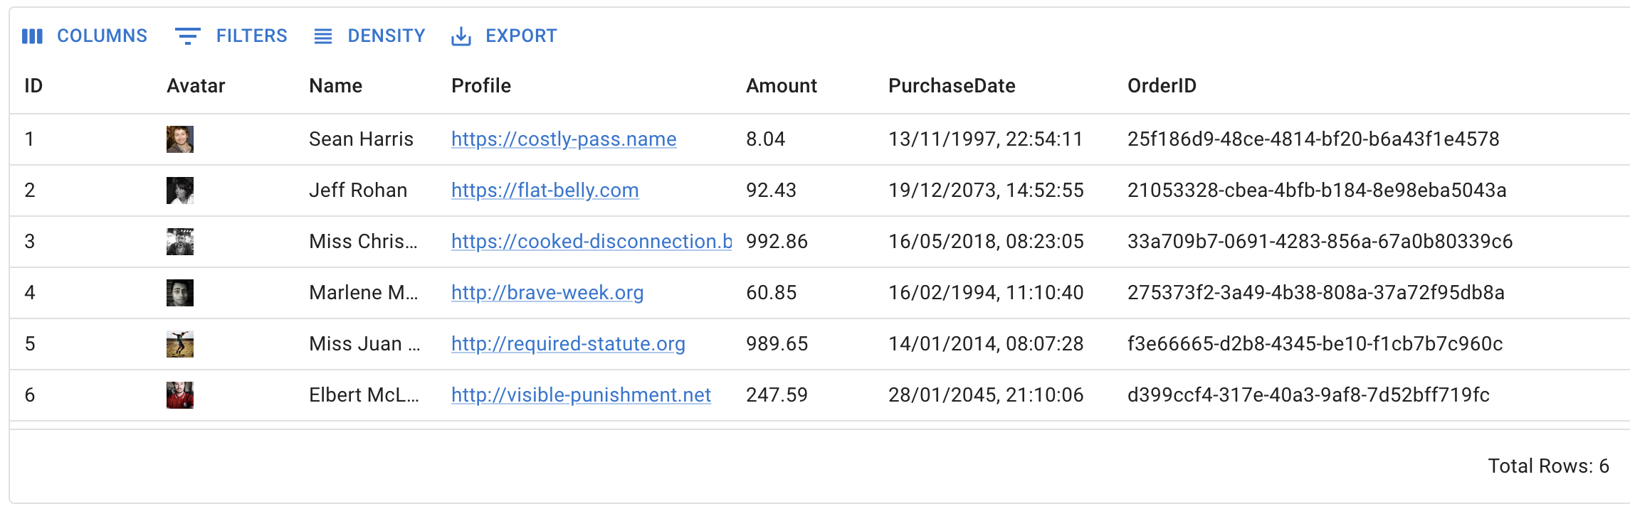This screenshot has height=526, width=1630.
Task: Click the avatar in row 5
Action: (180, 344)
